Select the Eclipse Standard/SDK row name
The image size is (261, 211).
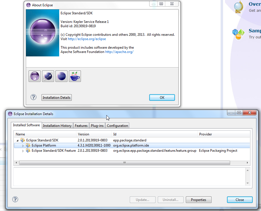tap(42, 140)
